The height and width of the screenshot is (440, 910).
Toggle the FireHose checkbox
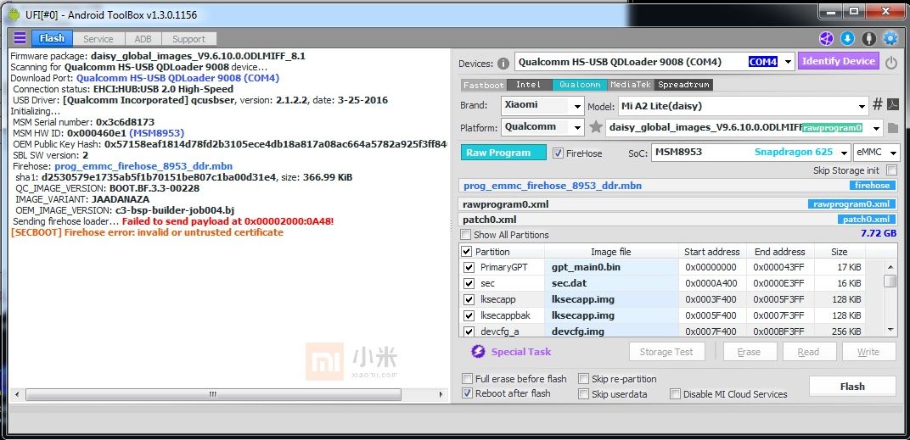click(558, 153)
